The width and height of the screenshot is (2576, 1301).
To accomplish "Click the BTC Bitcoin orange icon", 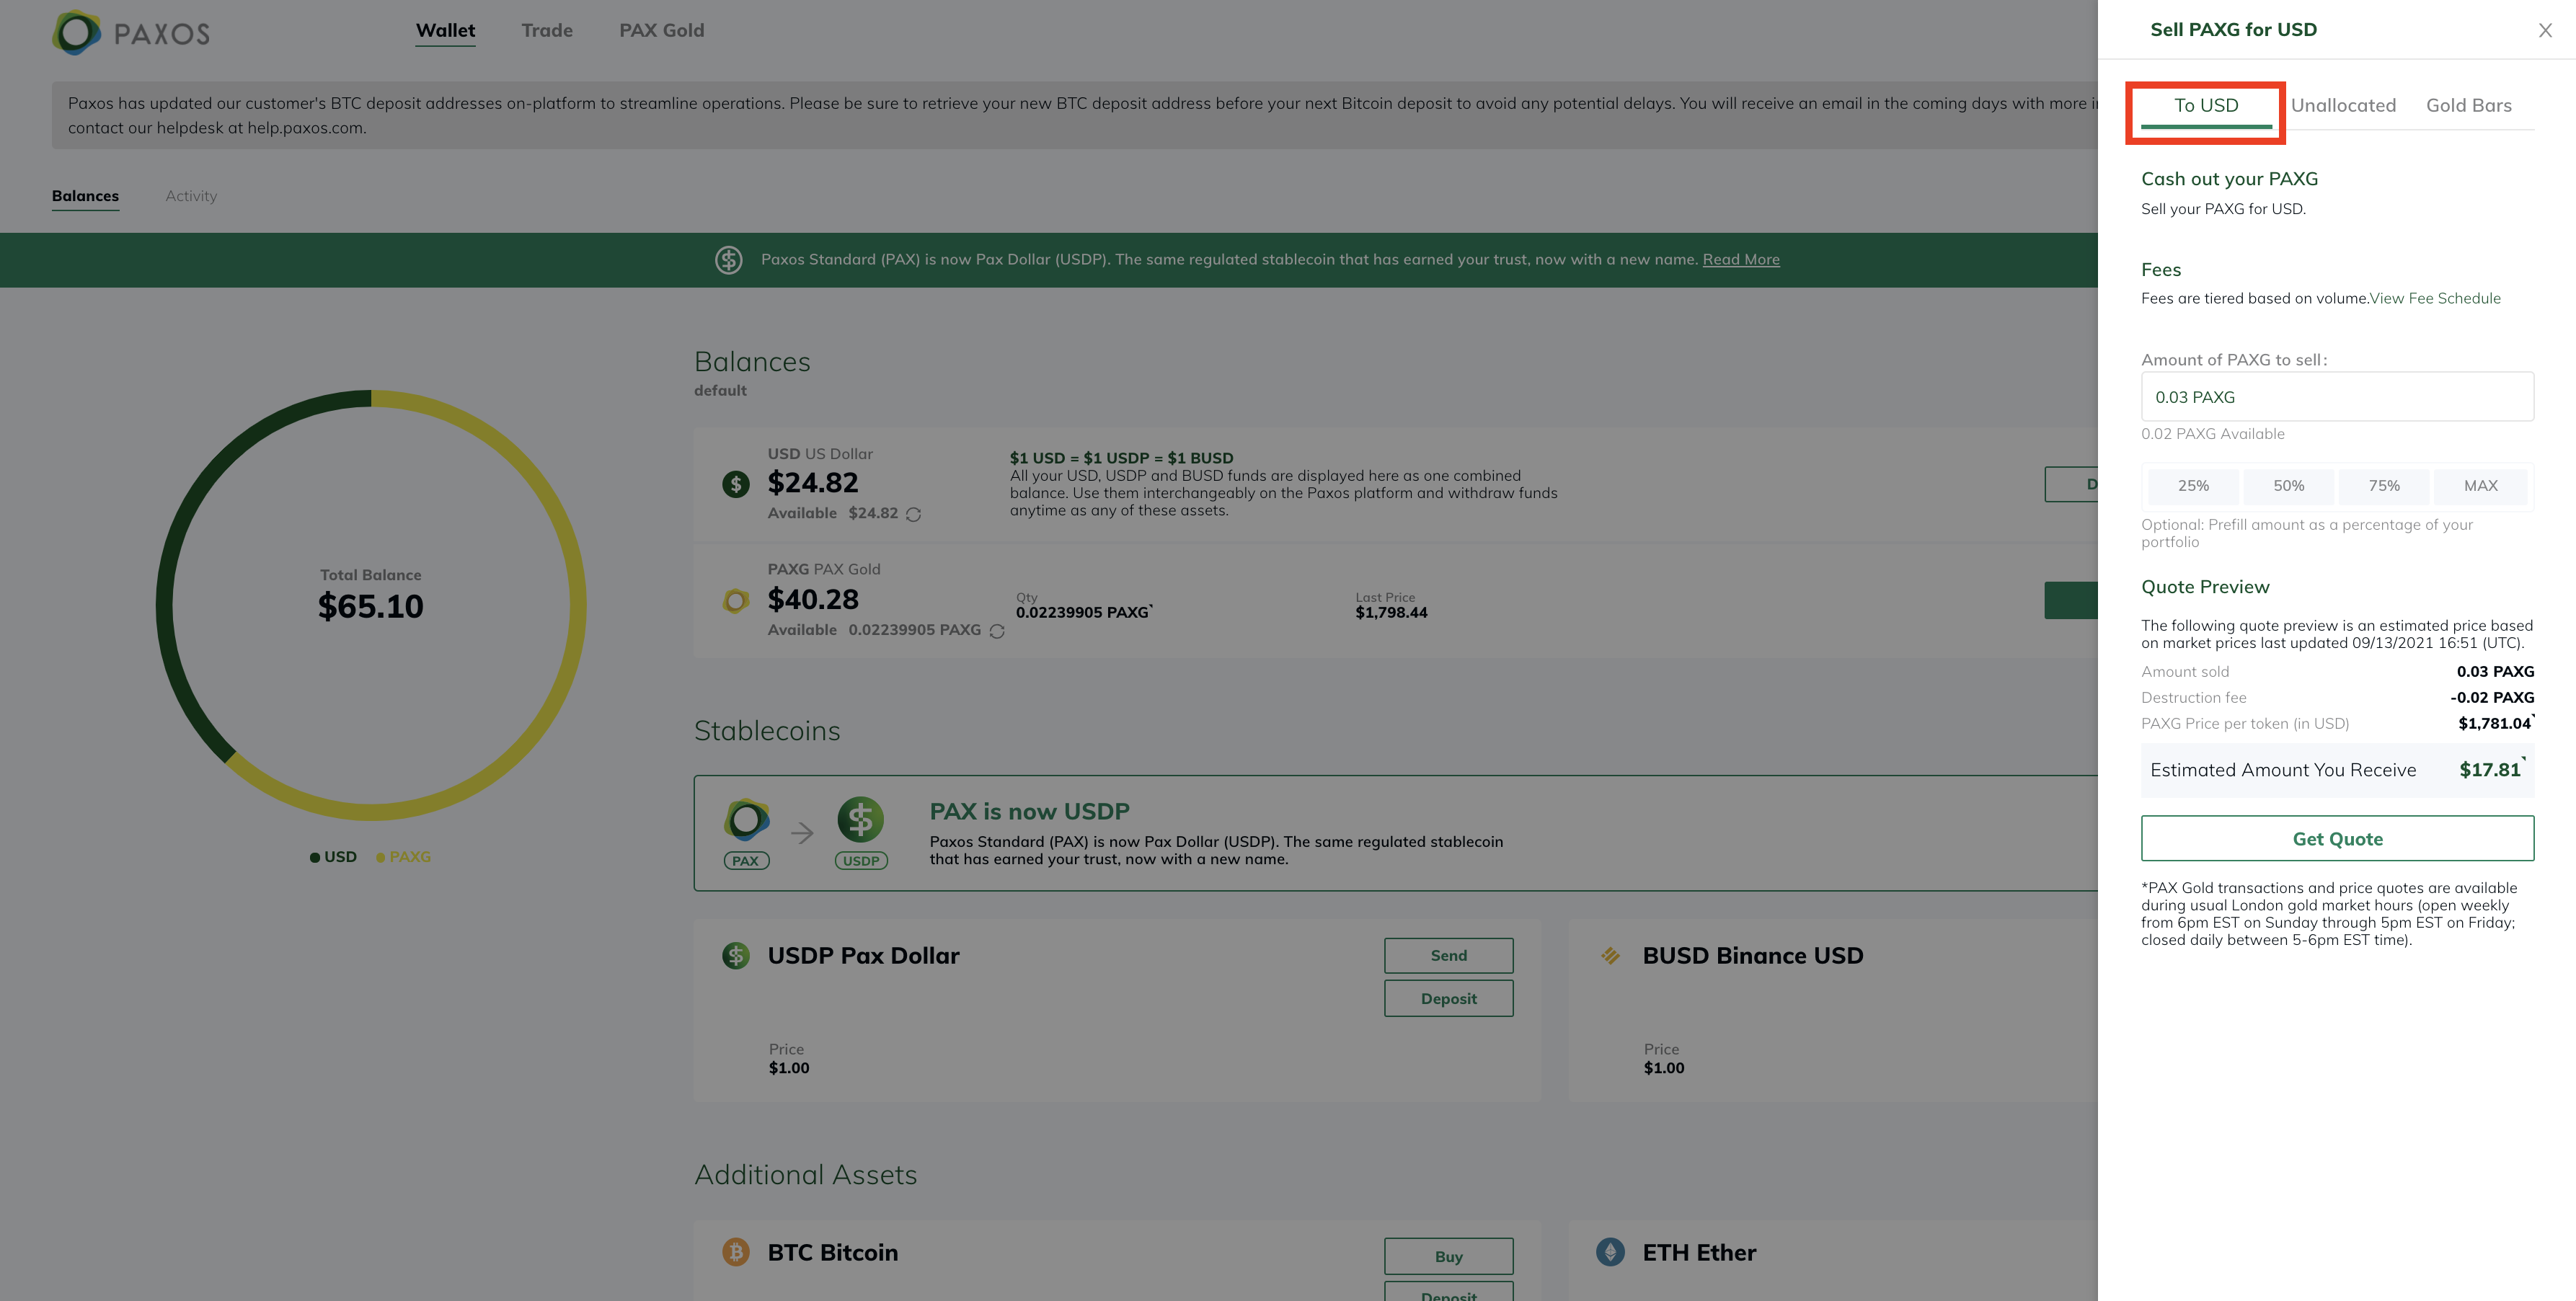I will click(736, 1252).
